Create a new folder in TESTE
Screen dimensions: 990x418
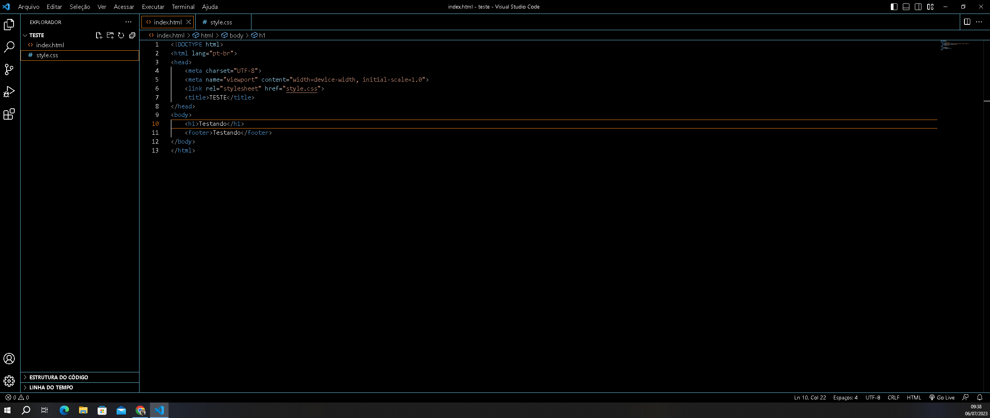pos(110,35)
